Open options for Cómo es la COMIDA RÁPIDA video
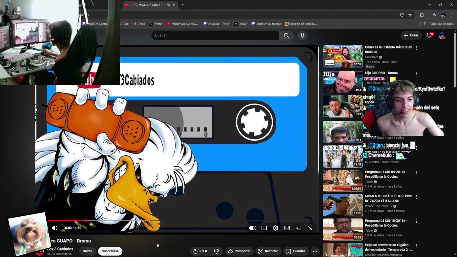 [417, 48]
